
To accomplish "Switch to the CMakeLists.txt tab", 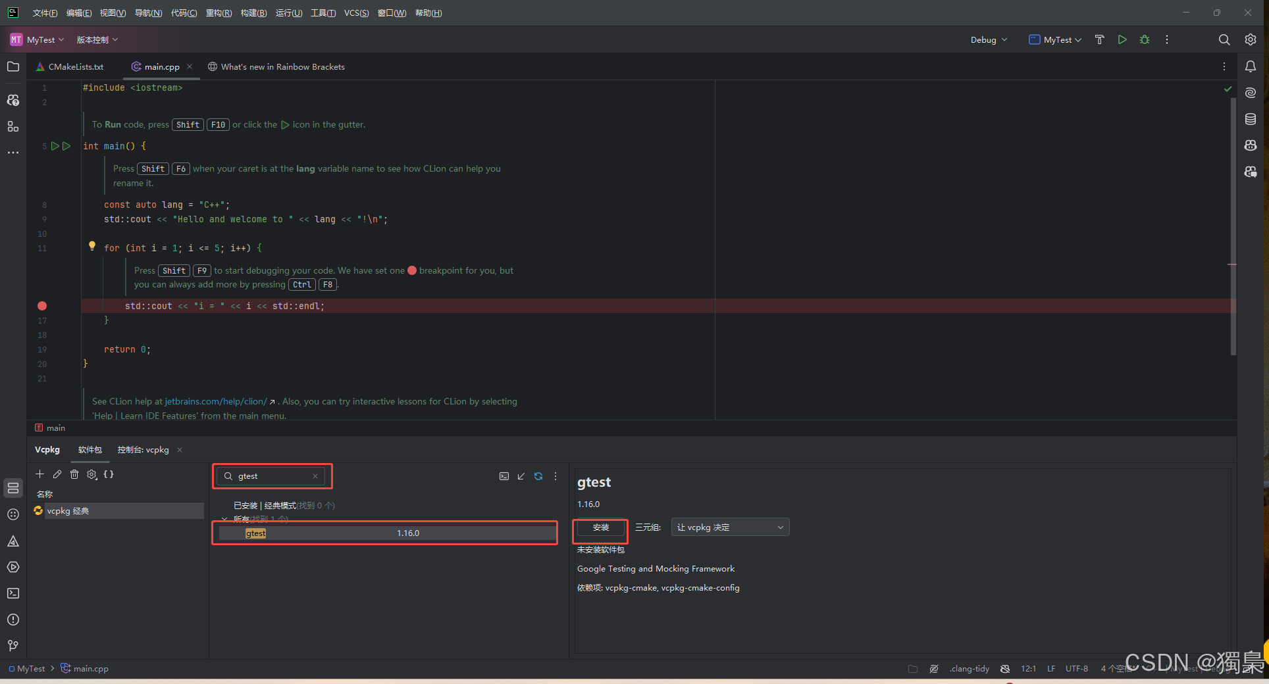I will pyautogui.click(x=70, y=66).
